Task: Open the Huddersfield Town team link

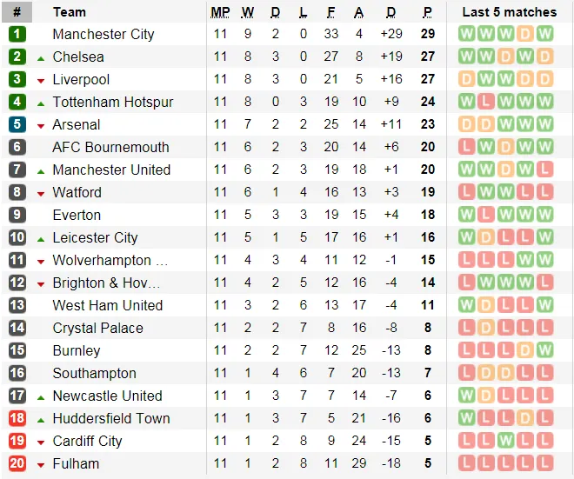Action: click(111, 418)
